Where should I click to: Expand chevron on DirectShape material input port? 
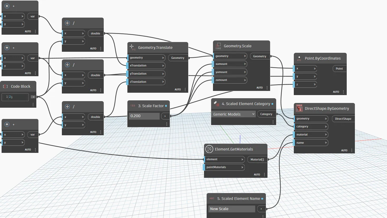pyautogui.click(x=326, y=135)
